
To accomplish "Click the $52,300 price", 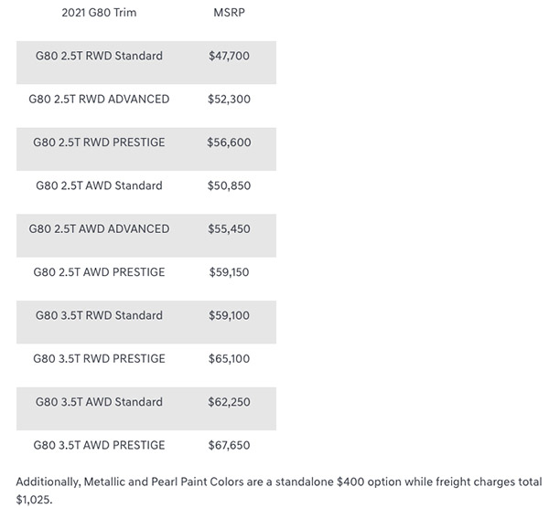I will pyautogui.click(x=229, y=100).
